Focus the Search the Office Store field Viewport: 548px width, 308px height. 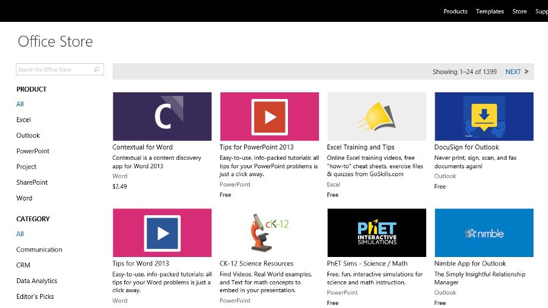(60, 69)
